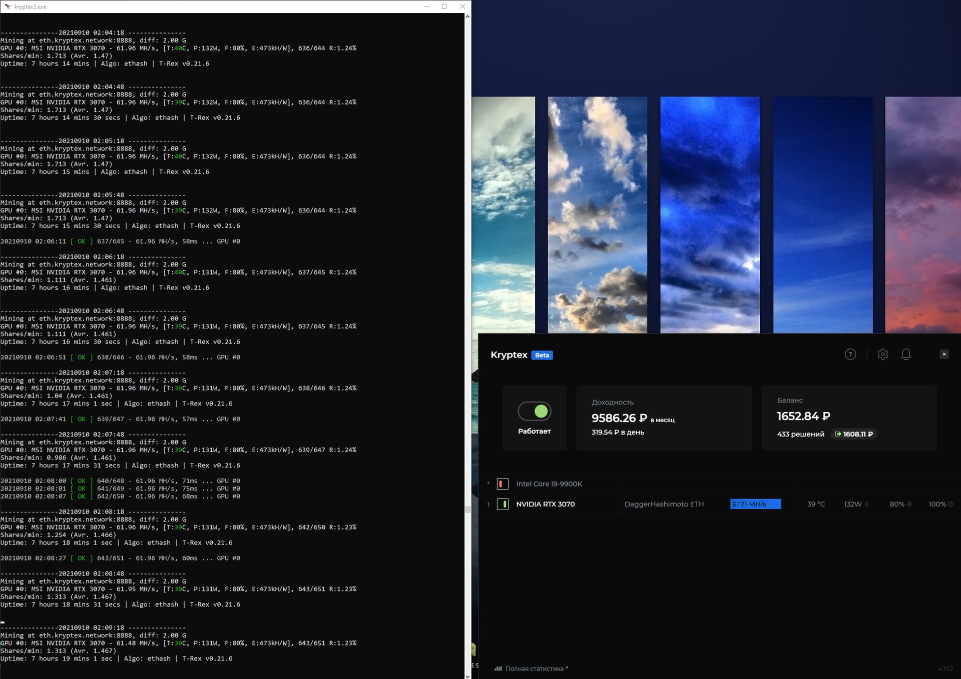The image size is (961, 679).
Task: Click the 39 °C temperature value
Action: click(816, 504)
